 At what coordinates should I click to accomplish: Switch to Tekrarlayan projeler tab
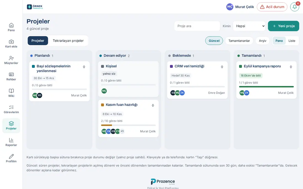click(x=68, y=41)
